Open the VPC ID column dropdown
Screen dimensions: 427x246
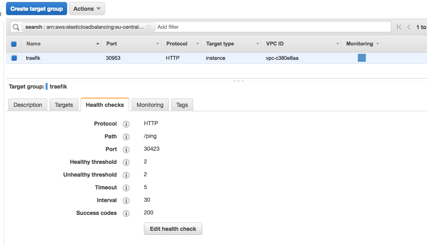coord(337,43)
